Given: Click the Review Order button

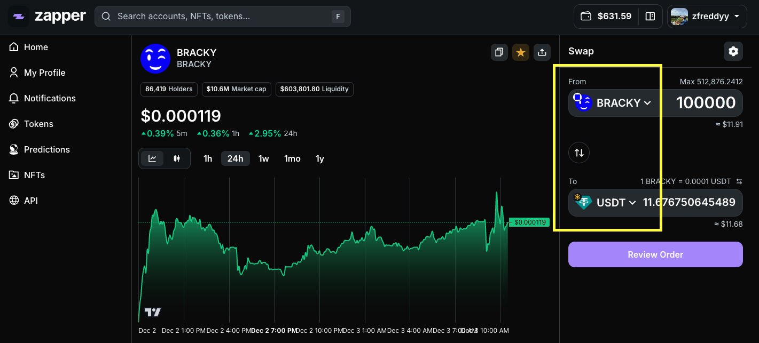Looking at the screenshot, I should [655, 254].
